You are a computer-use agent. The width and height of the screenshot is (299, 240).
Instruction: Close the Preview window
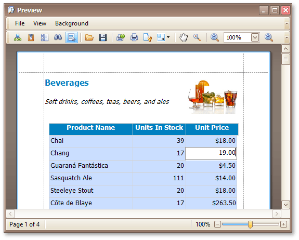pyautogui.click(x=285, y=10)
